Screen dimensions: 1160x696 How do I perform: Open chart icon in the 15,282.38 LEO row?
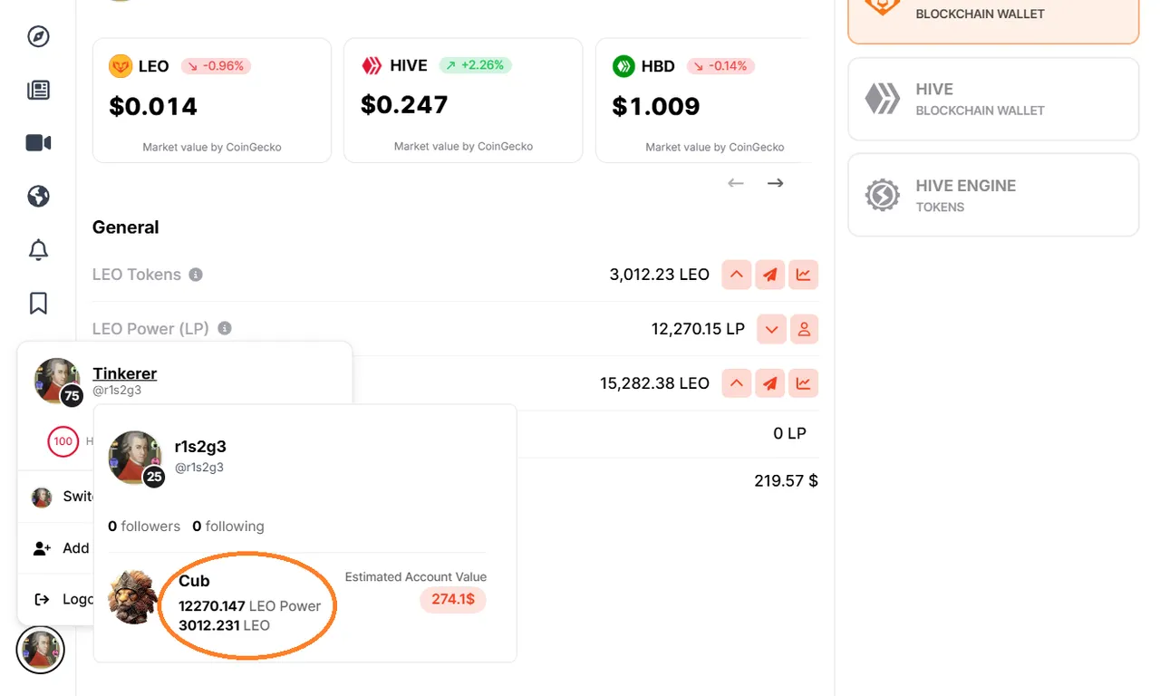click(804, 383)
